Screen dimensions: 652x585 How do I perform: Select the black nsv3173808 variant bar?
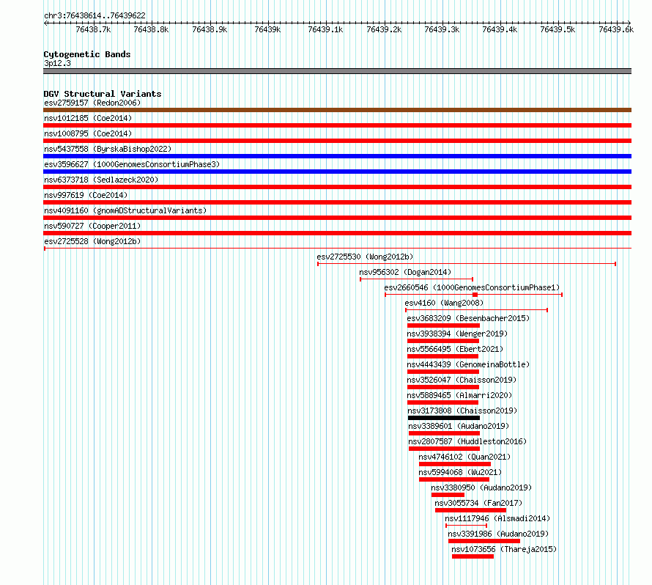[444, 418]
